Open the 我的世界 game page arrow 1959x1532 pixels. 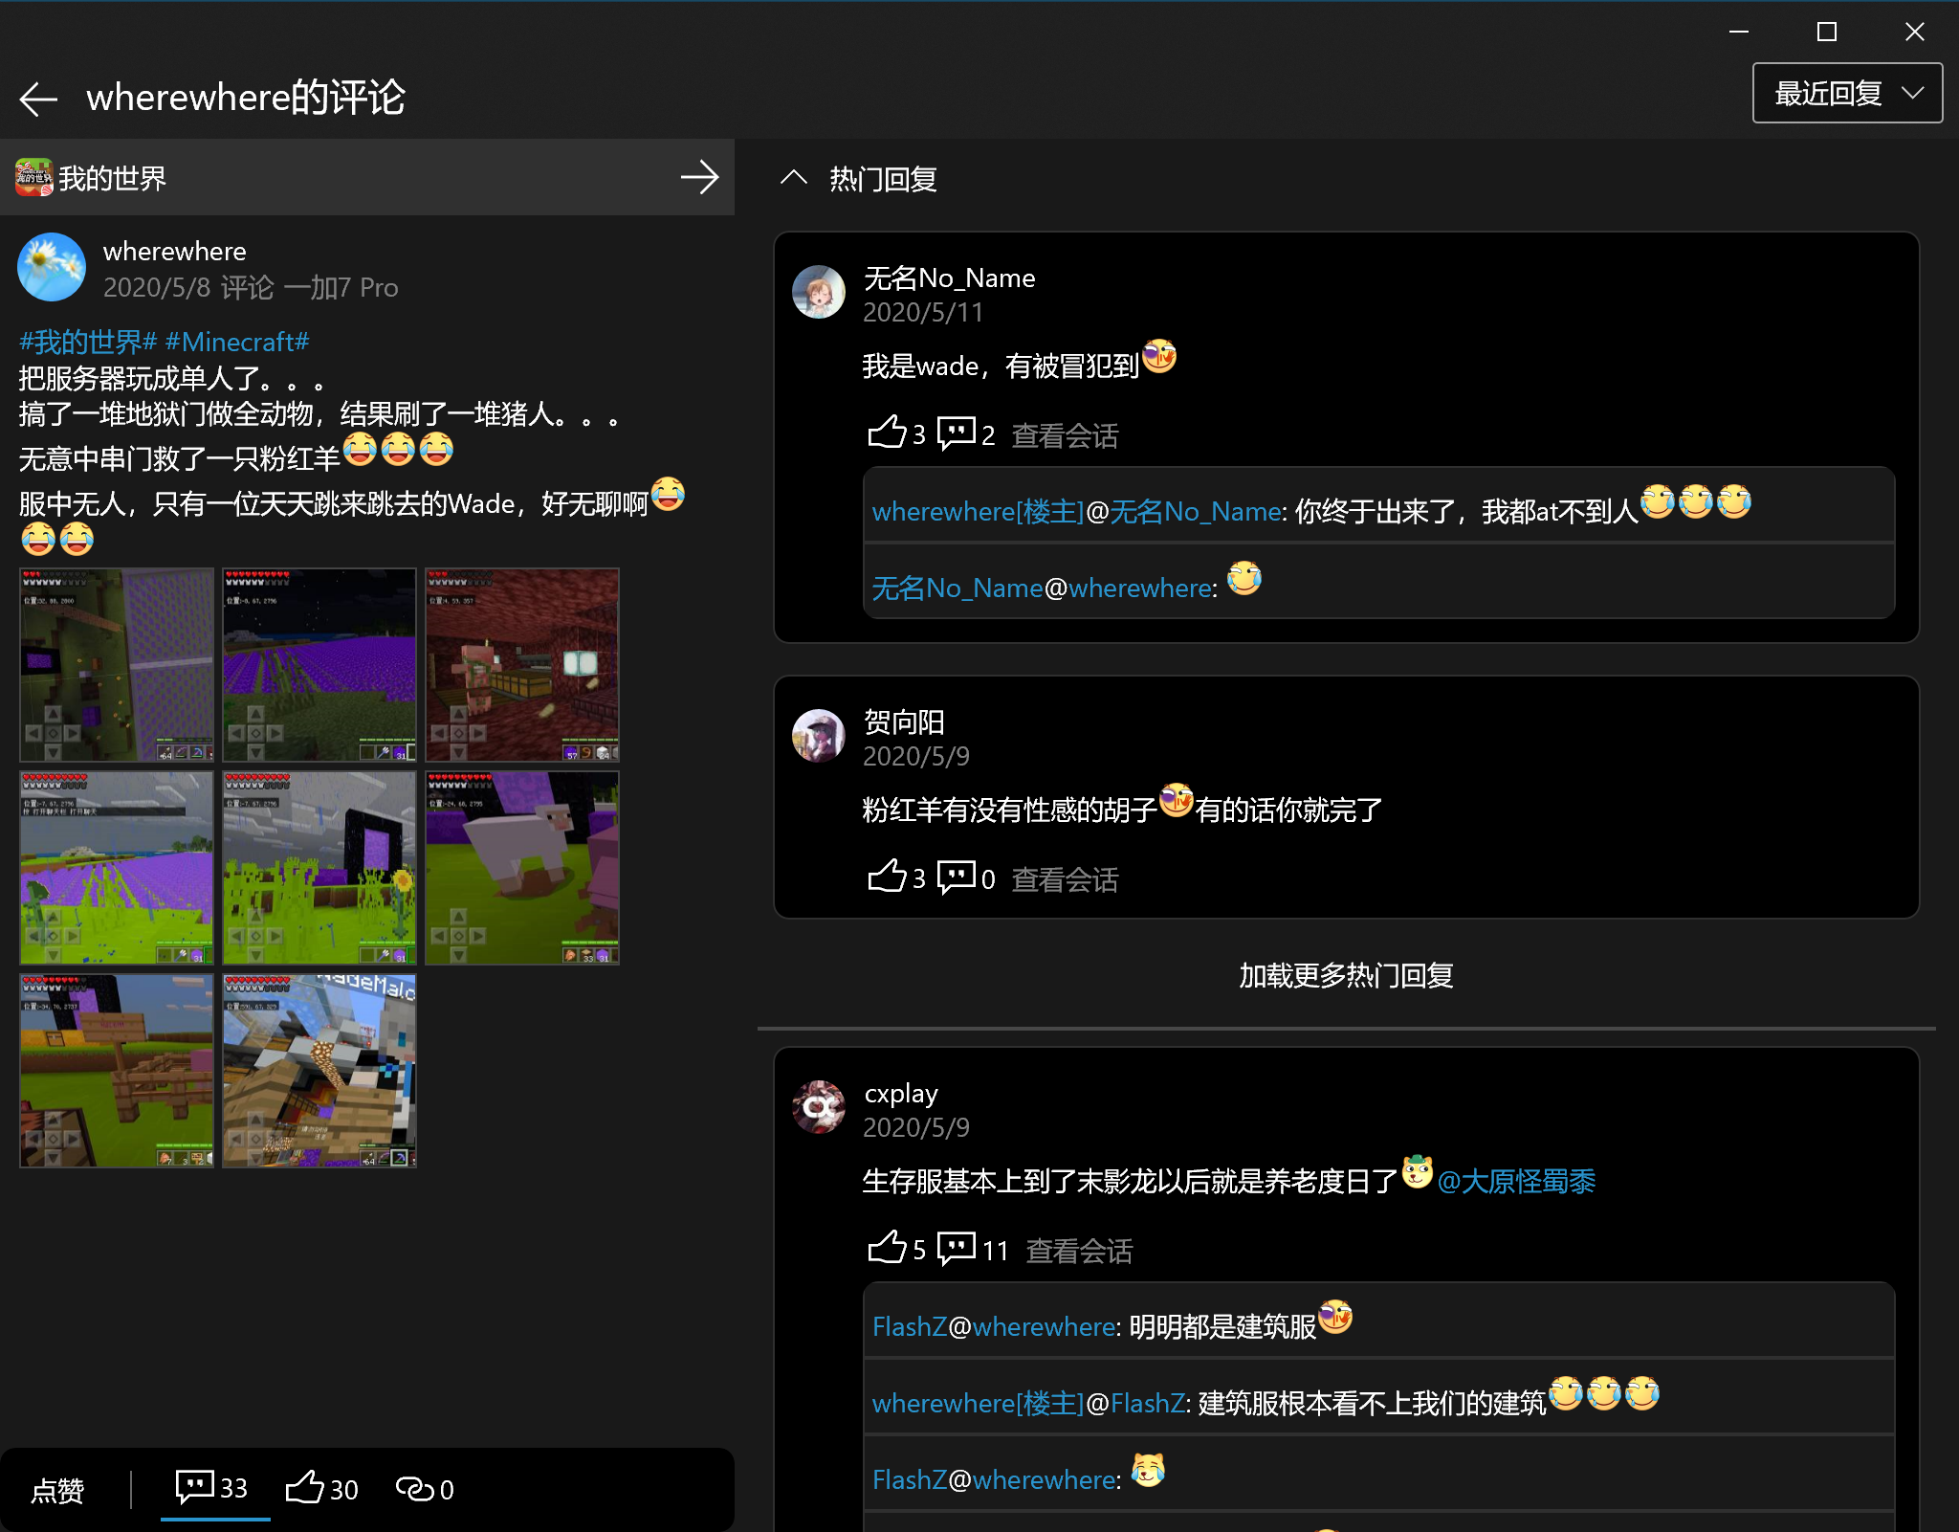coord(699,178)
